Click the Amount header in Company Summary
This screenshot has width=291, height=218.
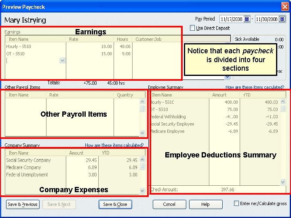pos(76,153)
